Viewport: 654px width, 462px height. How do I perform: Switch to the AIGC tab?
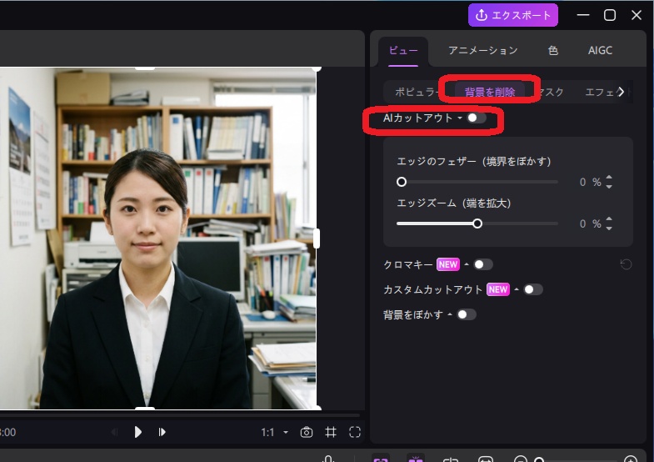600,51
